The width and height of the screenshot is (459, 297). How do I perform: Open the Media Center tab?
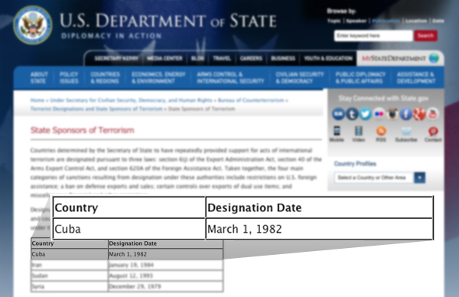[x=164, y=58]
